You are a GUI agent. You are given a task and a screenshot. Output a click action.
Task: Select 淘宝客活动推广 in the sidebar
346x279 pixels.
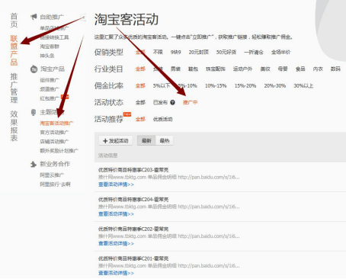pyautogui.click(x=56, y=123)
